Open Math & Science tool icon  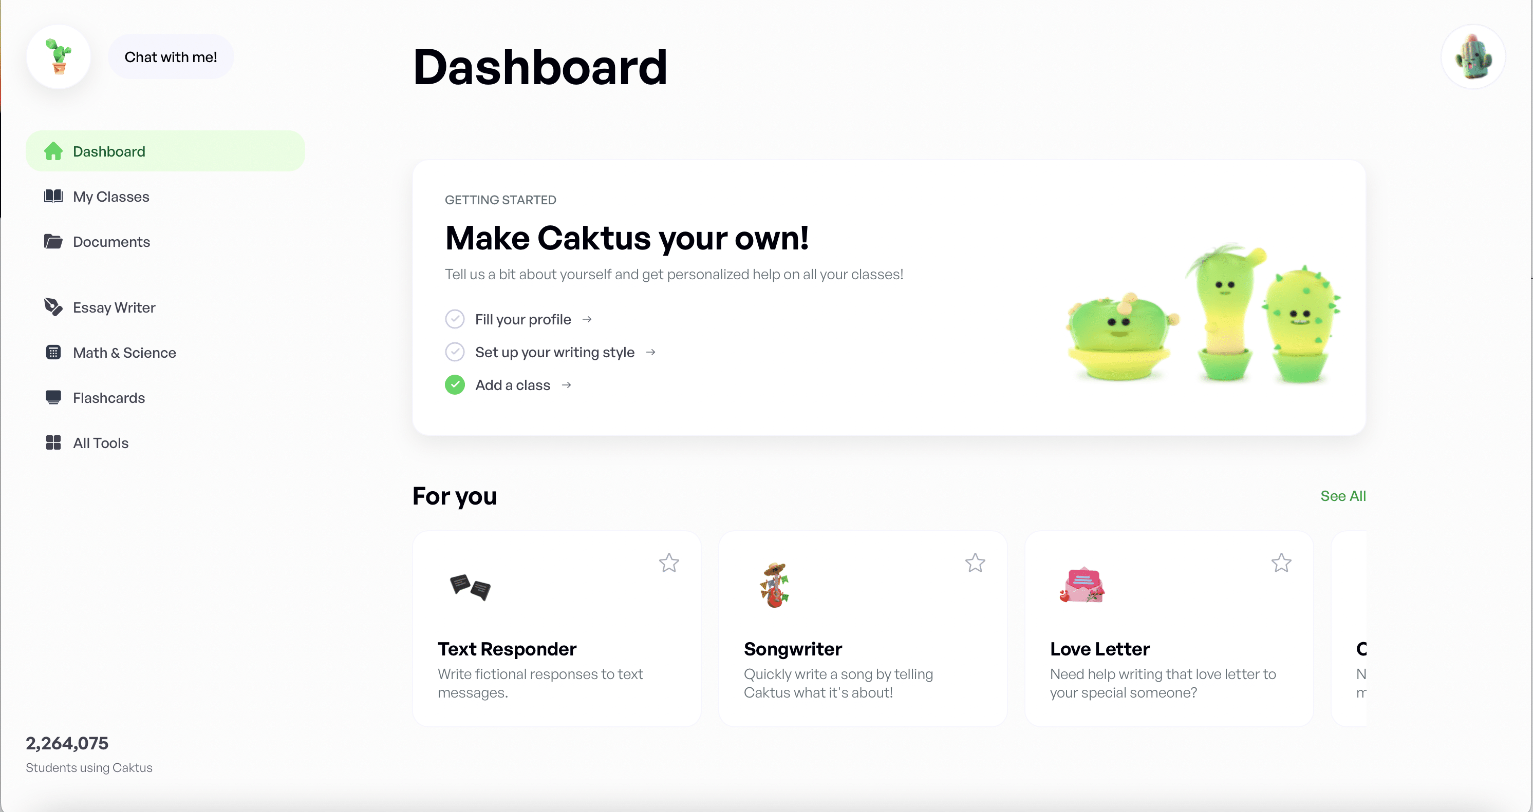click(53, 352)
